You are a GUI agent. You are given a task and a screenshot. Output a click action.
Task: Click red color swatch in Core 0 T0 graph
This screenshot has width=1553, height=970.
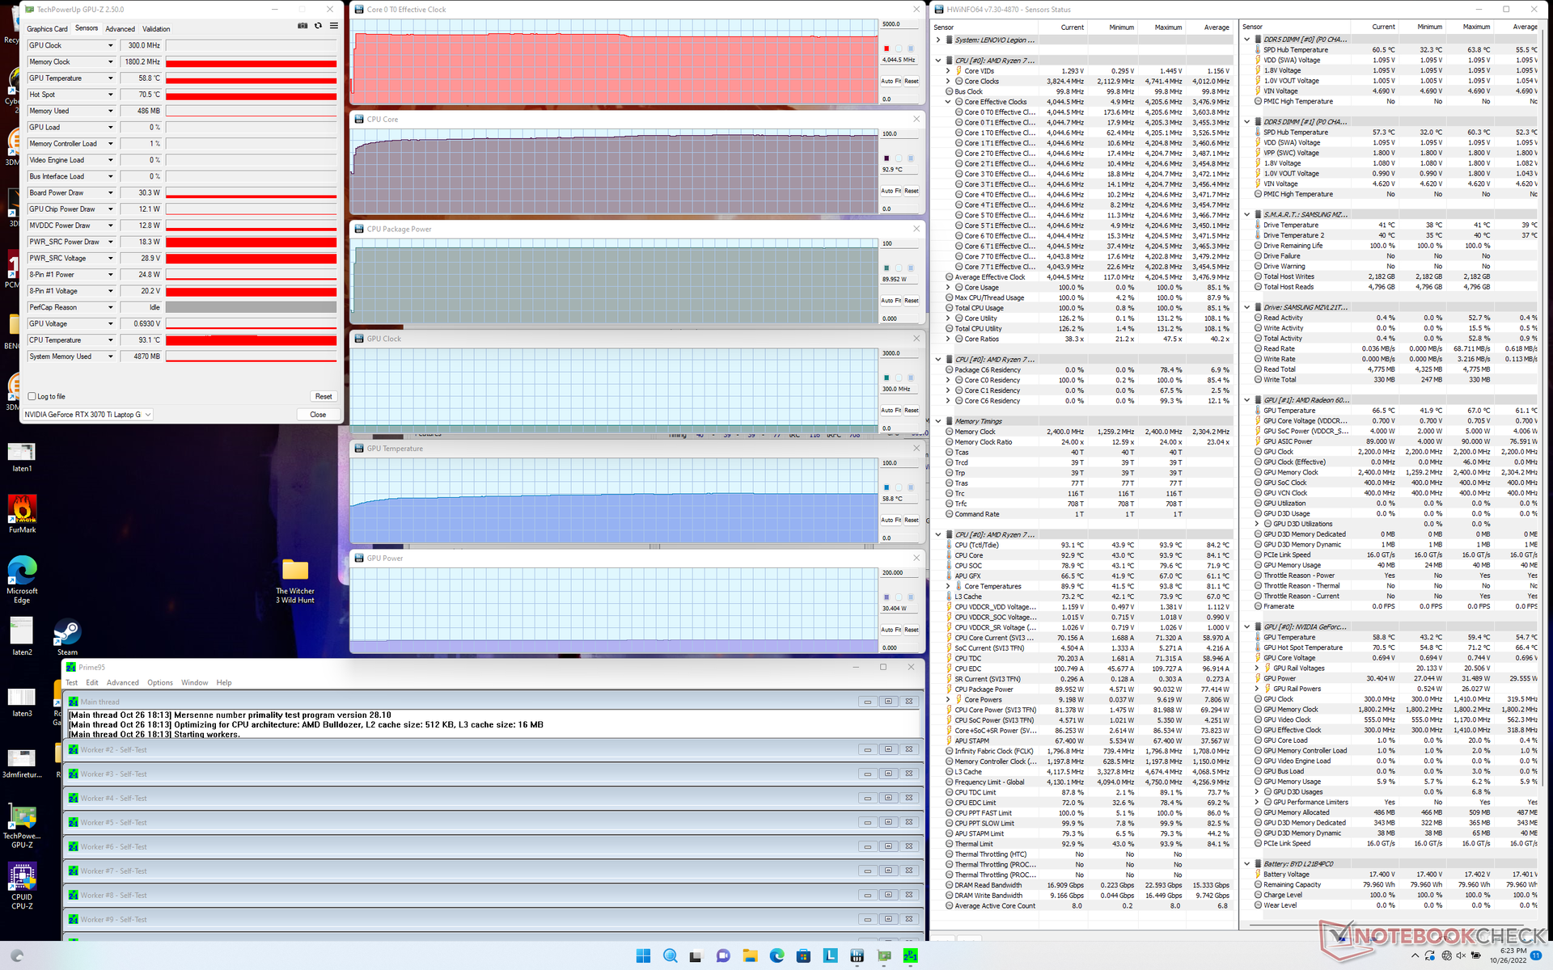(887, 48)
